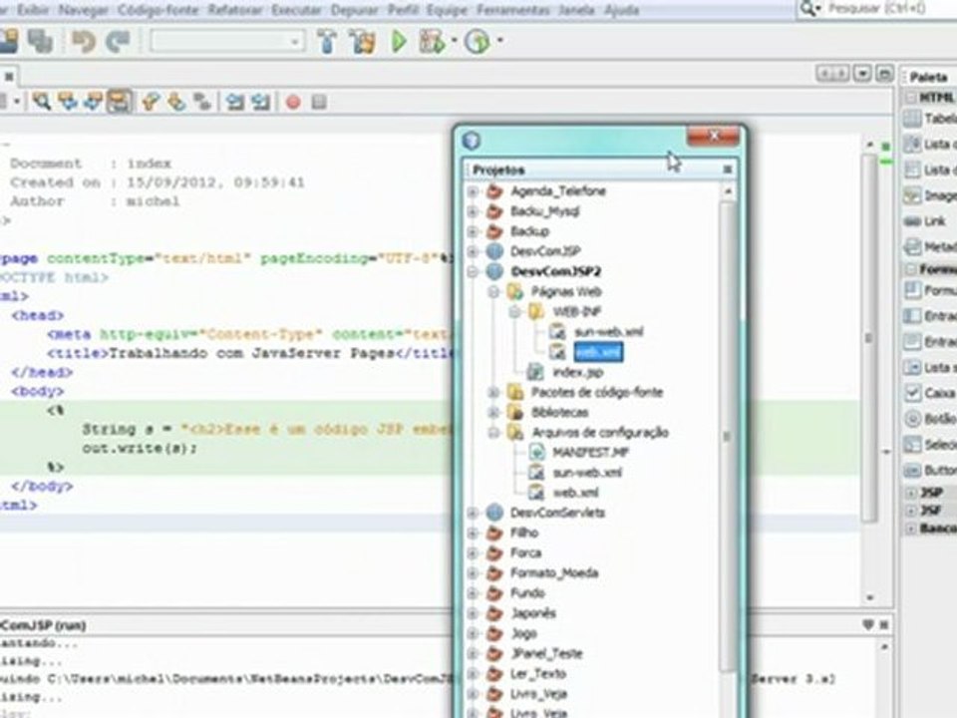Run the project with green play icon
The width and height of the screenshot is (957, 718).
pos(399,42)
